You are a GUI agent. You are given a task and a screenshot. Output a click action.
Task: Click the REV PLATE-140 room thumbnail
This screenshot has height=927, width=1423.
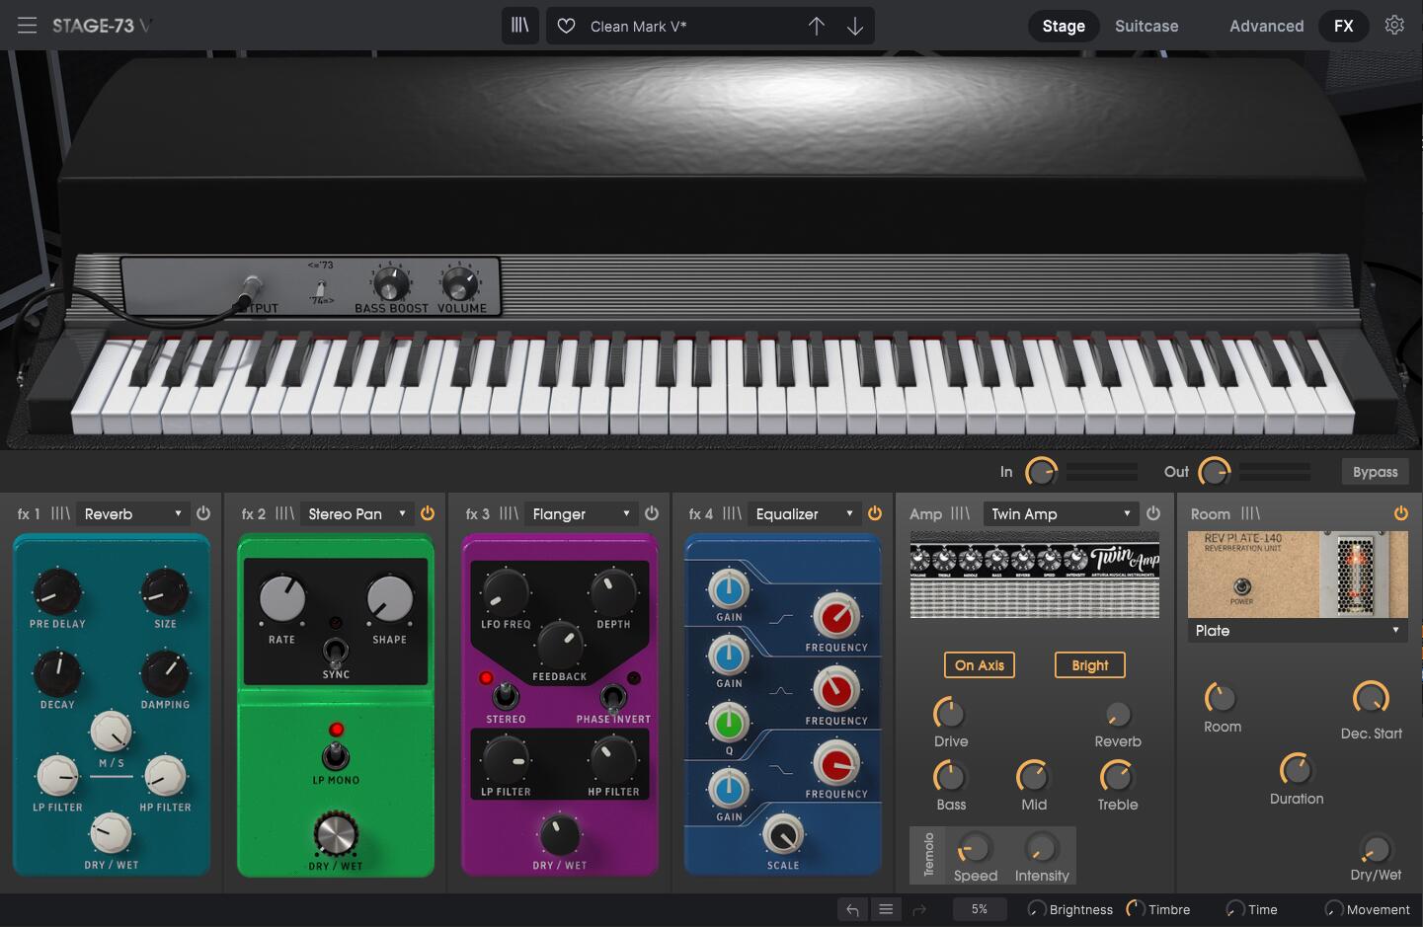[x=1298, y=575]
